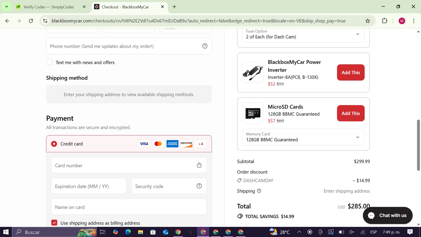
Task: Open a new browser tab
Action: pos(174,7)
